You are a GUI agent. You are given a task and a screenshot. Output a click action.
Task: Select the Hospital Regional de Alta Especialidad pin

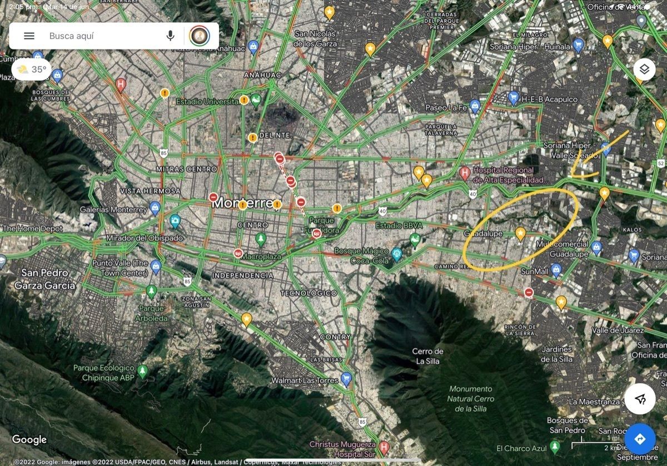click(465, 173)
